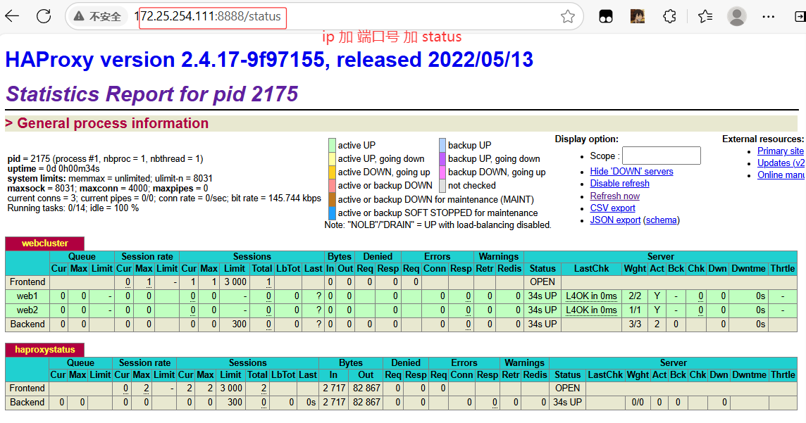Click the web2 server name cell
806x423 pixels.
(27, 310)
